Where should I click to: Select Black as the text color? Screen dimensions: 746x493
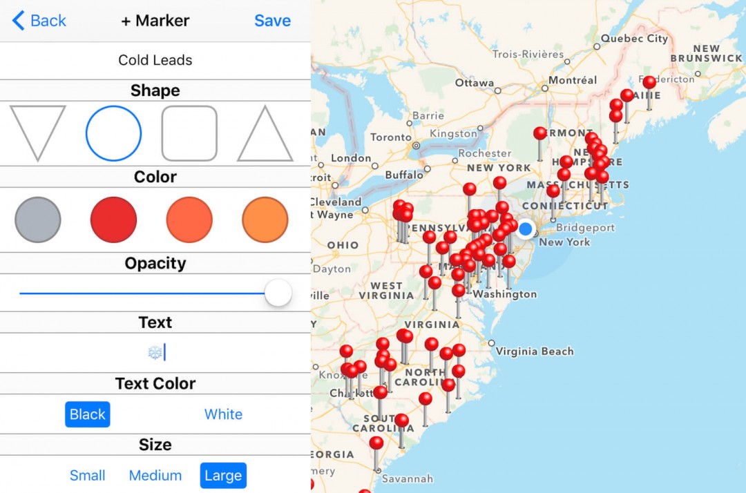pos(87,414)
